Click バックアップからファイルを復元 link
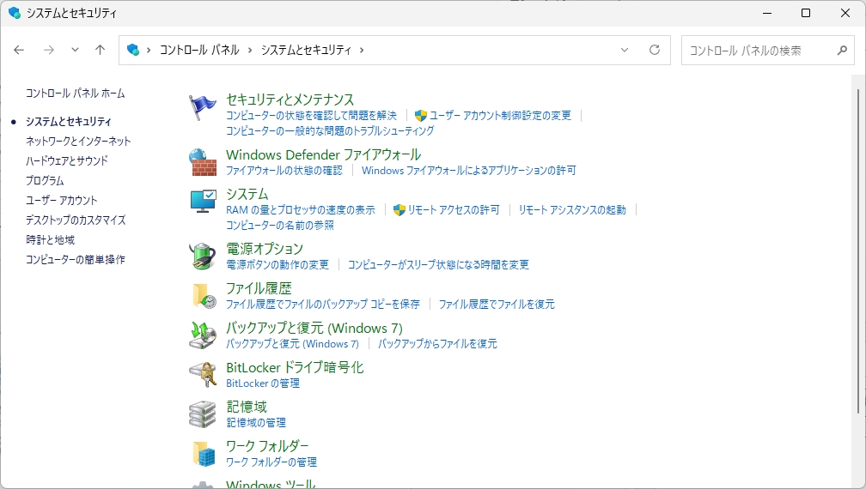The height and width of the screenshot is (489, 866). [x=437, y=343]
